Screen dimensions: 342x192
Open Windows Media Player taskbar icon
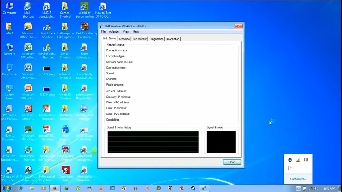(x=44, y=188)
